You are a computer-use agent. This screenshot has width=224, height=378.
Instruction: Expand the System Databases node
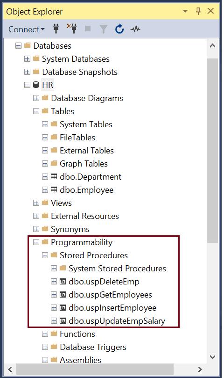[27, 59]
